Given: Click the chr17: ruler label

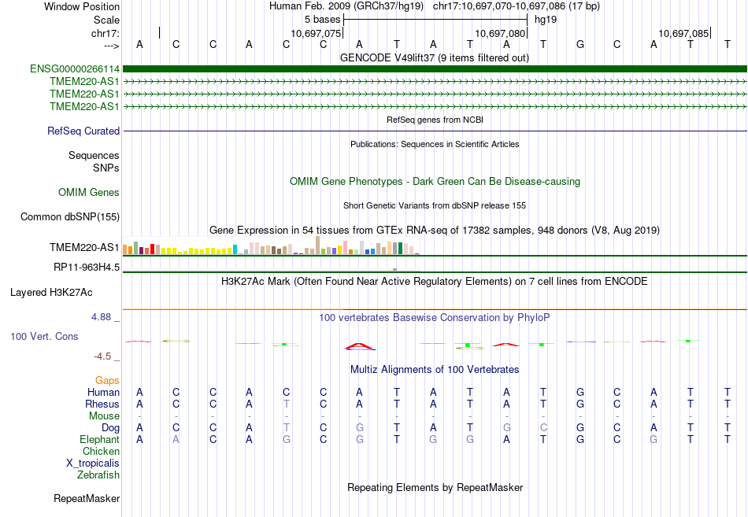Looking at the screenshot, I should pos(105,33).
